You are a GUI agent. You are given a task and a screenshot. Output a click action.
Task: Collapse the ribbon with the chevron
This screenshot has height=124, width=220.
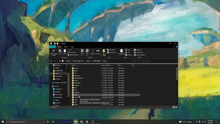click(174, 47)
